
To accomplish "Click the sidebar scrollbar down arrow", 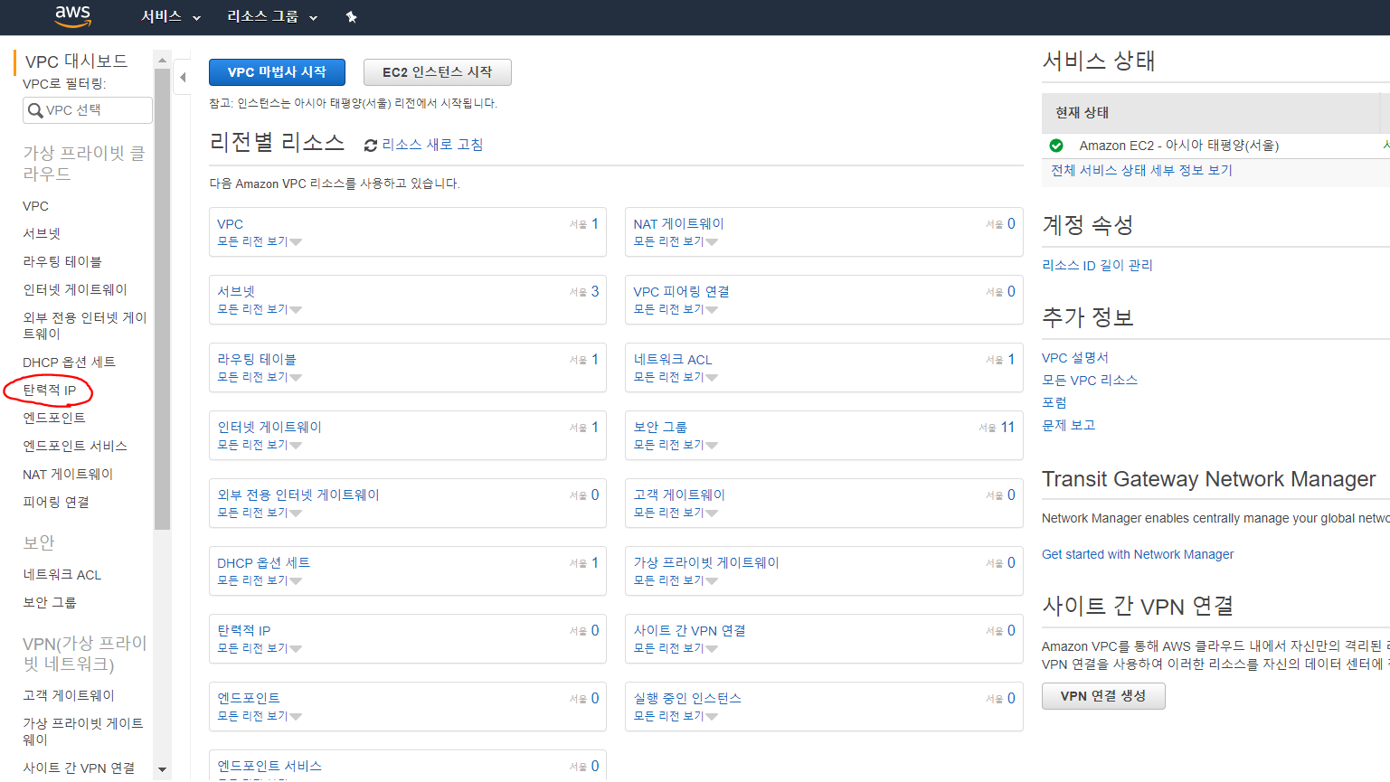I will pos(163,770).
